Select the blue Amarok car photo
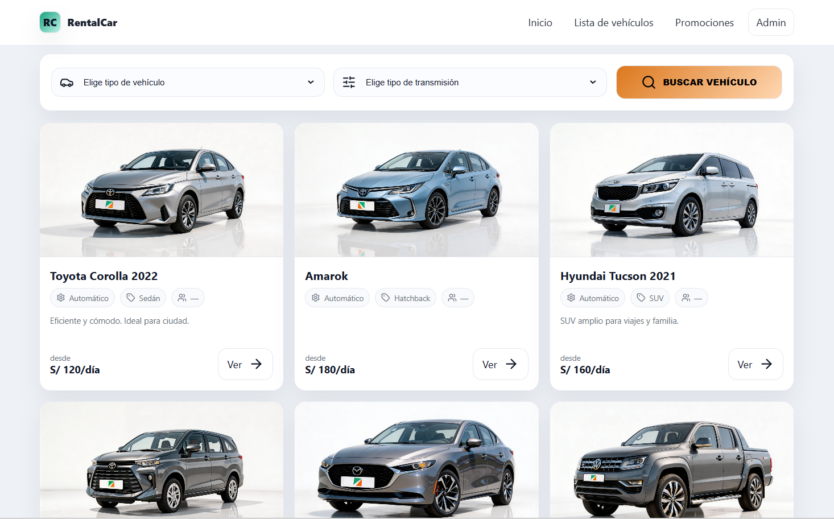 (x=416, y=190)
